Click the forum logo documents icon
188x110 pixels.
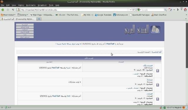click(155, 29)
